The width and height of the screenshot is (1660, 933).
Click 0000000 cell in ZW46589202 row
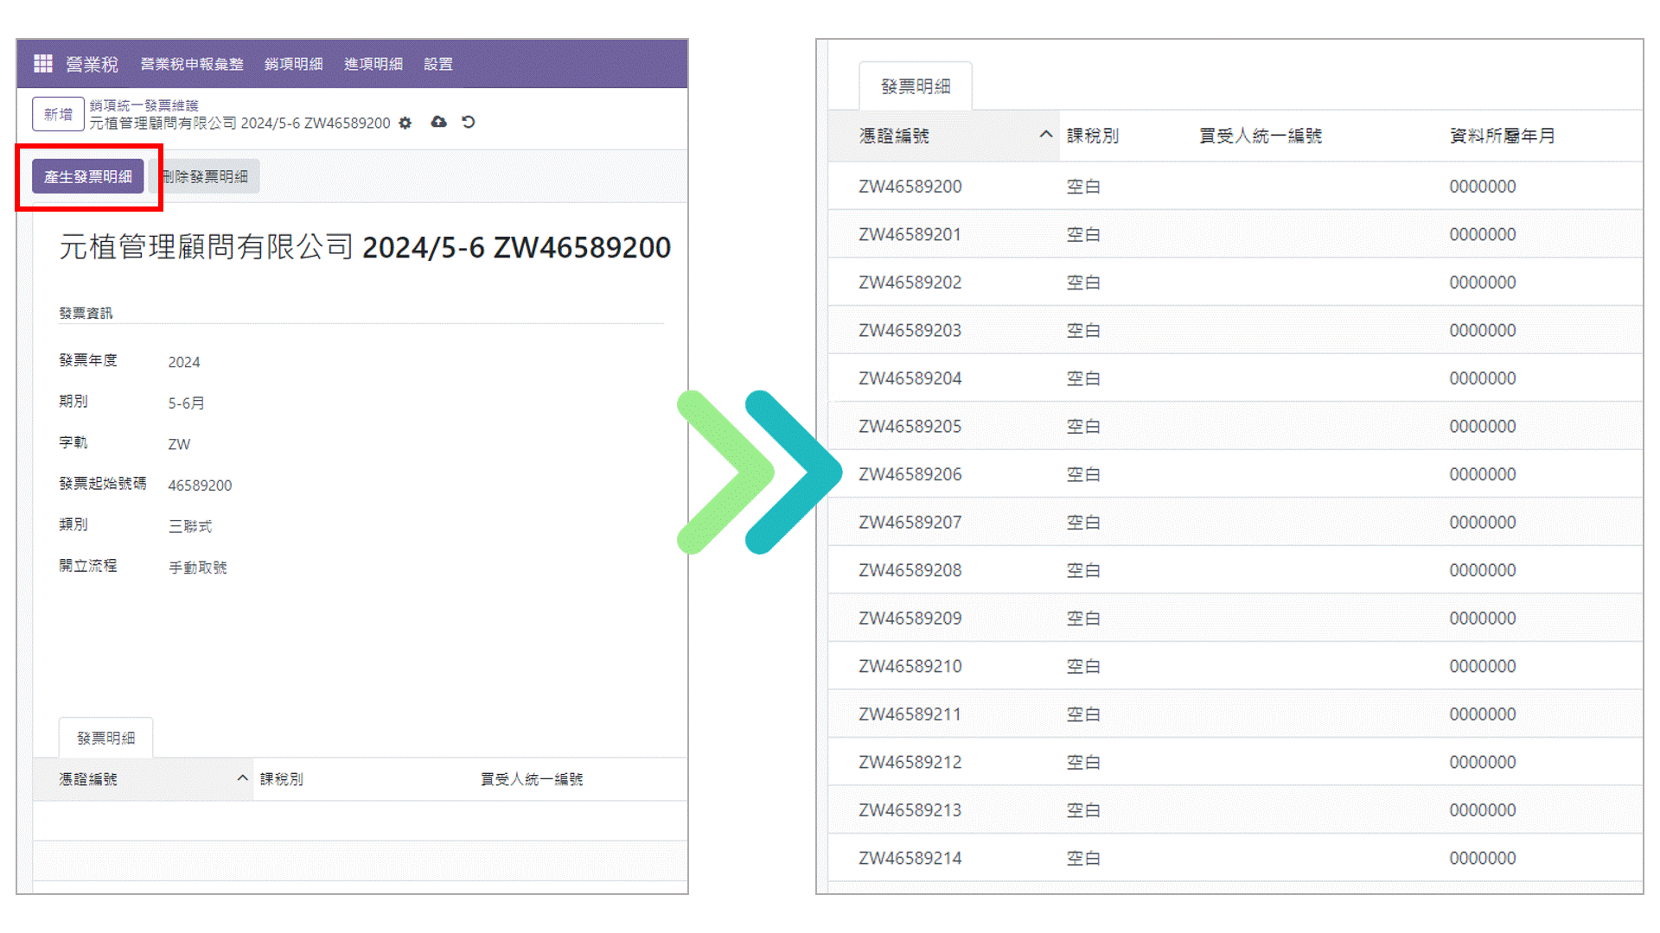1483,282
